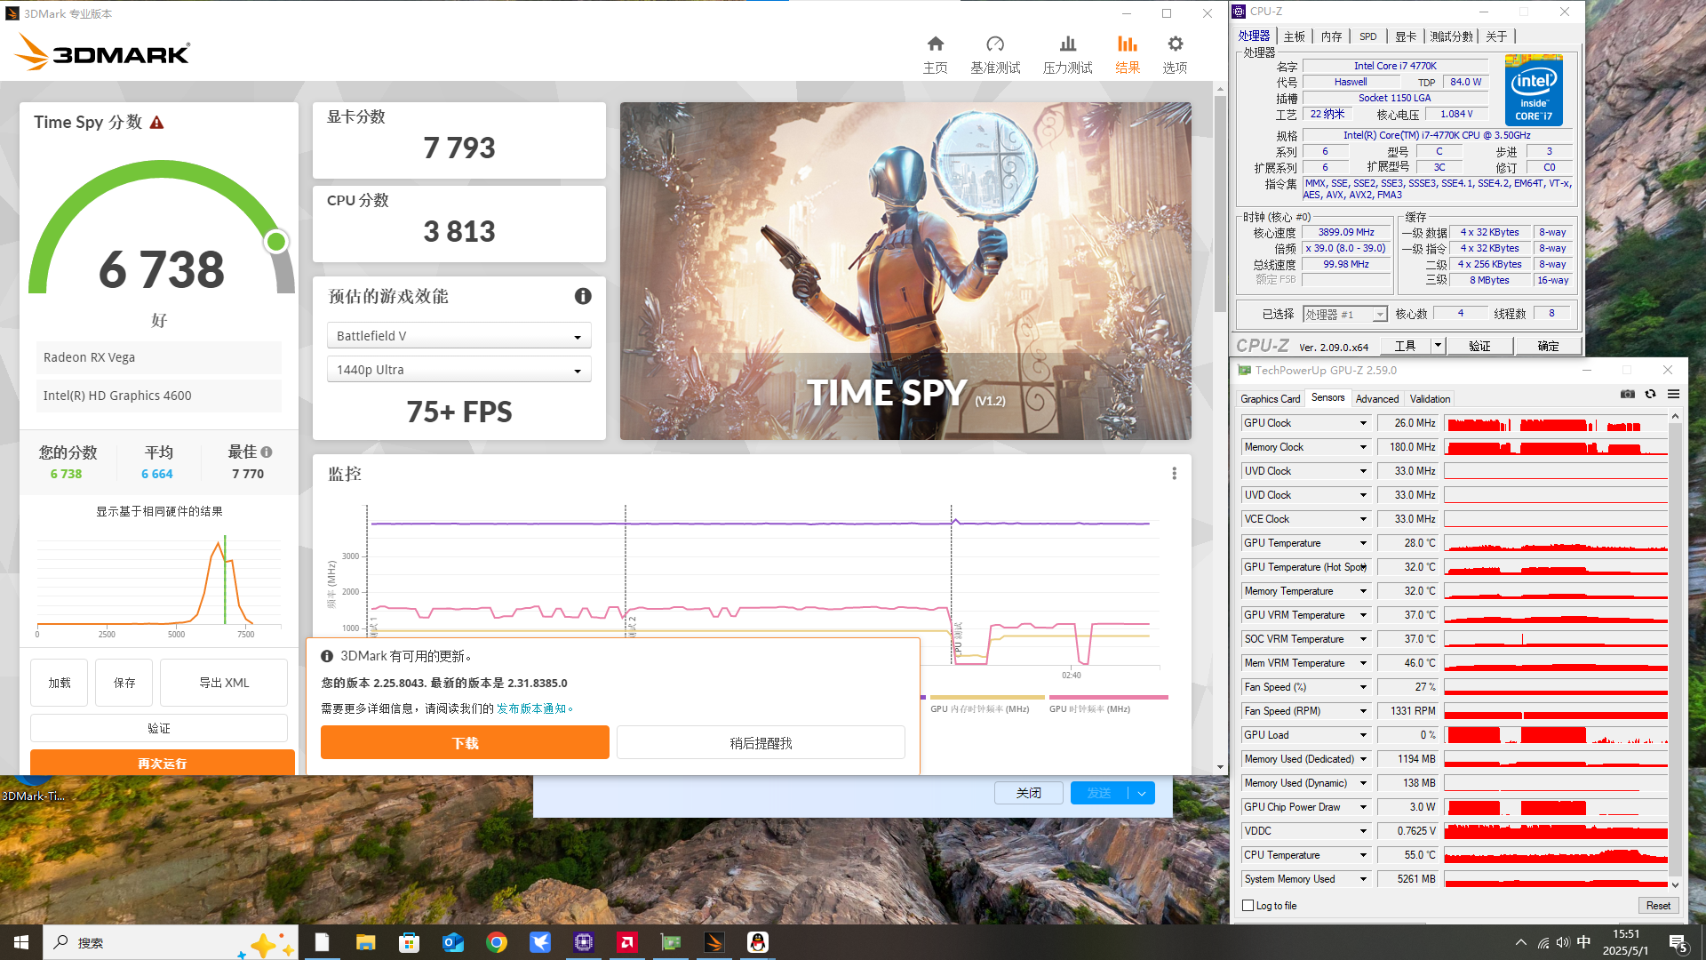This screenshot has width=1706, height=960.
Task: Click the Time Spy score warning triangle
Action: click(x=156, y=123)
